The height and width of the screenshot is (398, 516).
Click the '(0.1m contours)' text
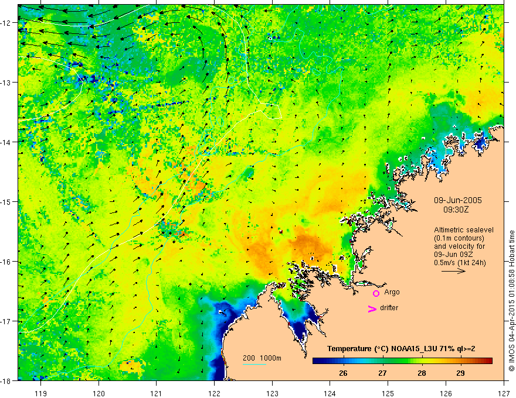[459, 238]
